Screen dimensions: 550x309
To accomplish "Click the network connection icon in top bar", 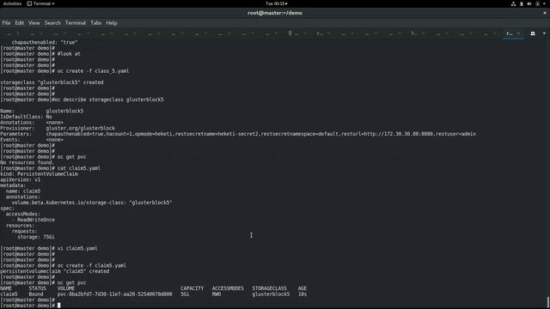I will pos(513,3).
